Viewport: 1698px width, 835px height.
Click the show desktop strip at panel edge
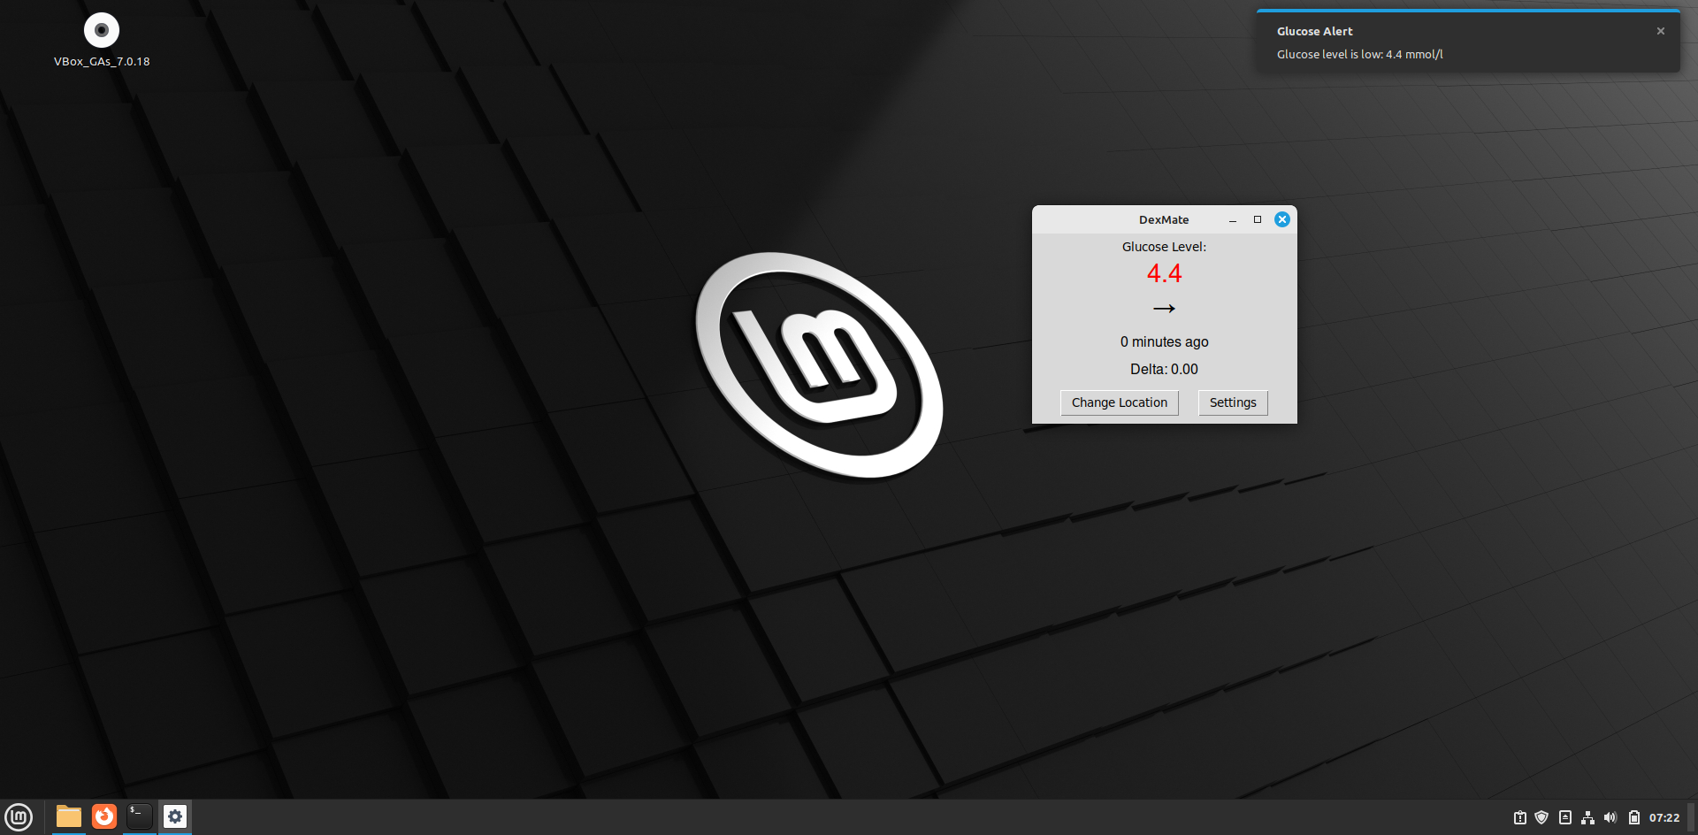(x=1693, y=817)
